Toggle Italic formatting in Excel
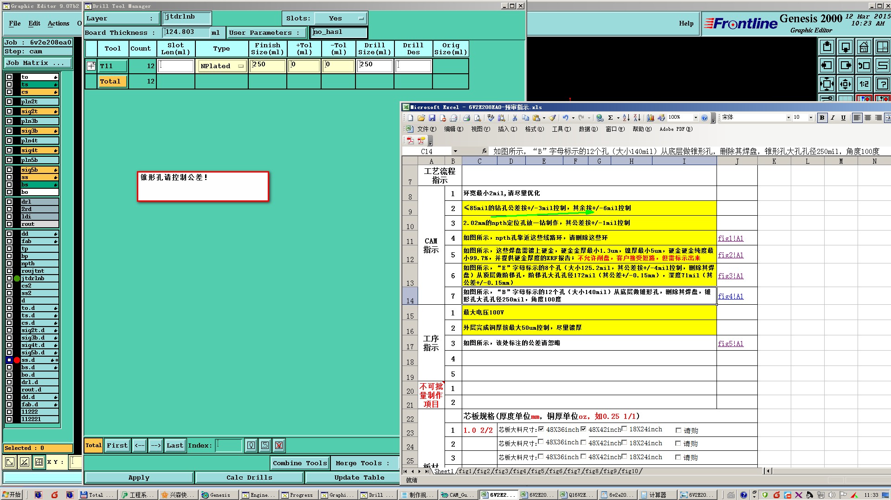 click(833, 118)
